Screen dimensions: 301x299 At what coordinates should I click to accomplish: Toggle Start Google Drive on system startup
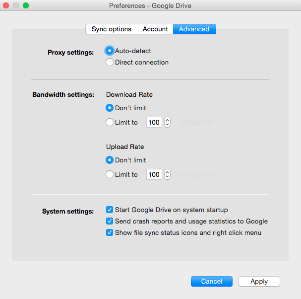pos(110,210)
